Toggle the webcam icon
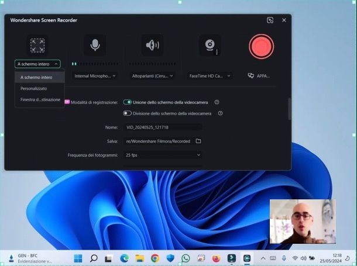This screenshot has width=357, height=266. [210, 44]
